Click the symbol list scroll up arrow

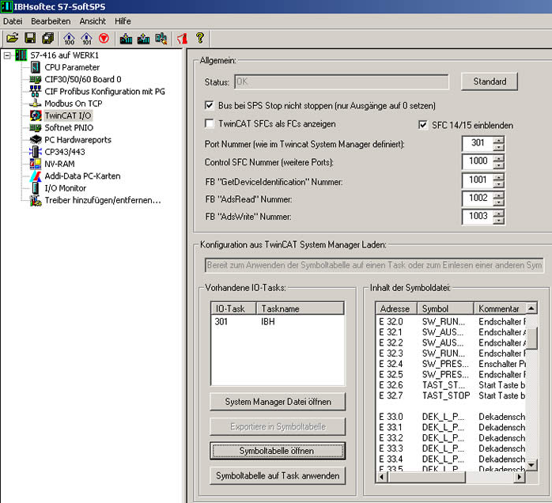click(531, 308)
